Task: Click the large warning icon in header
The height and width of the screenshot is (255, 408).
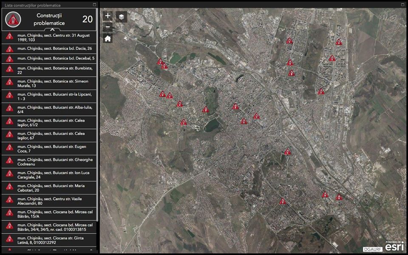Action: (x=14, y=19)
